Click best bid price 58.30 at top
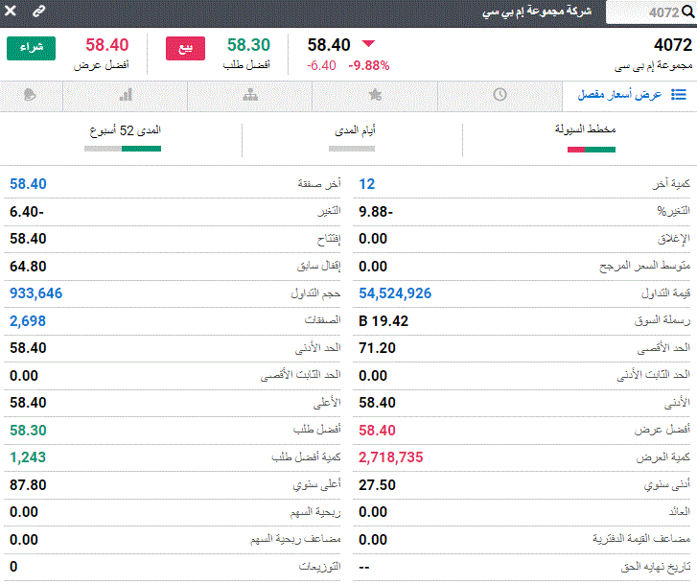This screenshot has height=585, width=697. pos(248,45)
